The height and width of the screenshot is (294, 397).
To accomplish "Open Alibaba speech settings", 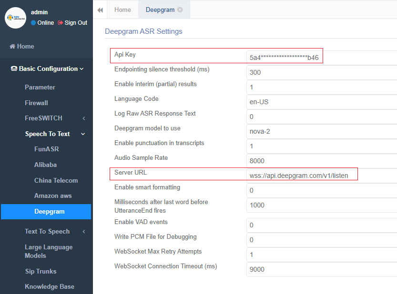I will (x=46, y=165).
